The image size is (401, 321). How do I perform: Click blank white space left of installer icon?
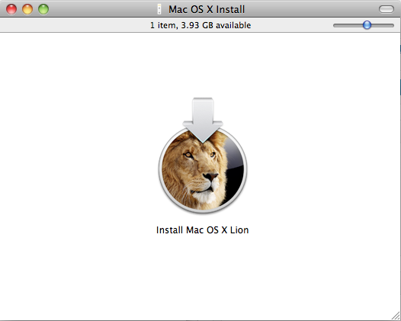click(x=77, y=159)
